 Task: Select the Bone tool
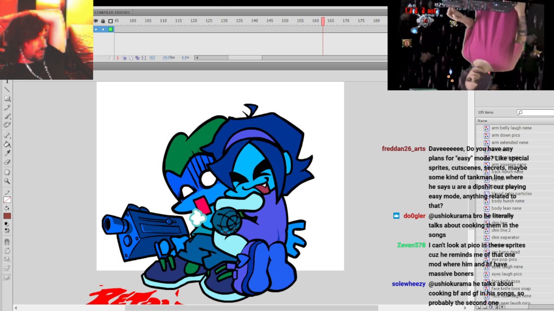(x=7, y=135)
